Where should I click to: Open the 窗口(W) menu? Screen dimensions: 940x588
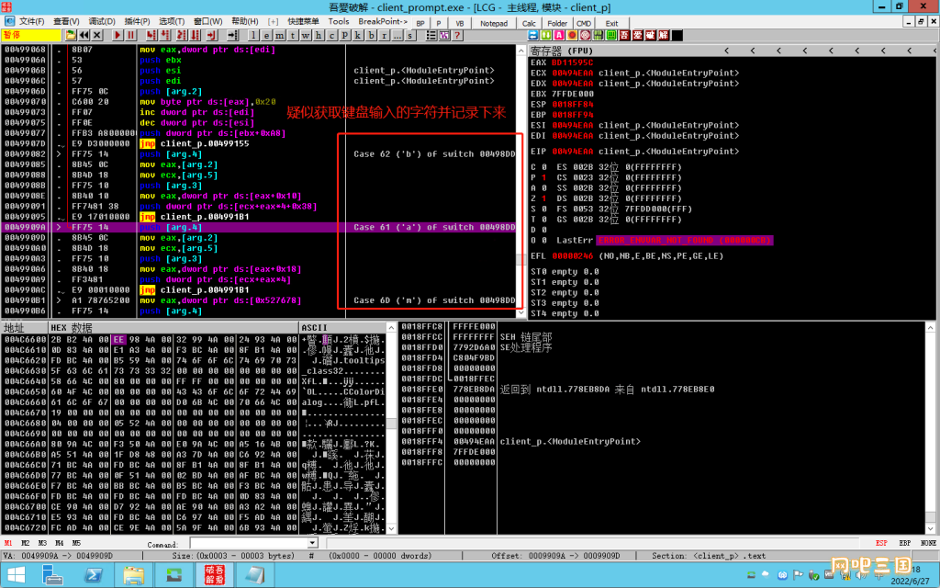tap(208, 22)
